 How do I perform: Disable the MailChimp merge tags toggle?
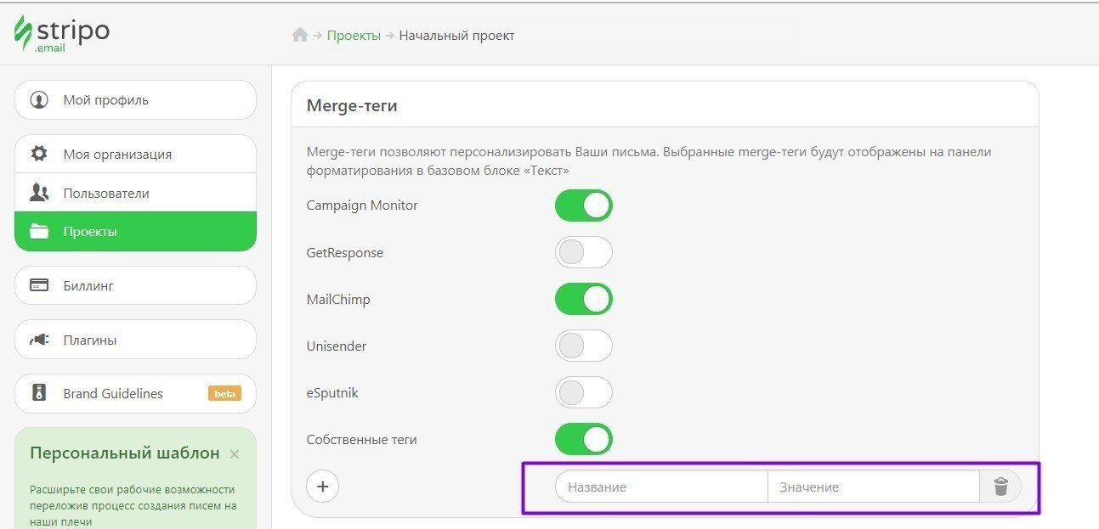(584, 299)
